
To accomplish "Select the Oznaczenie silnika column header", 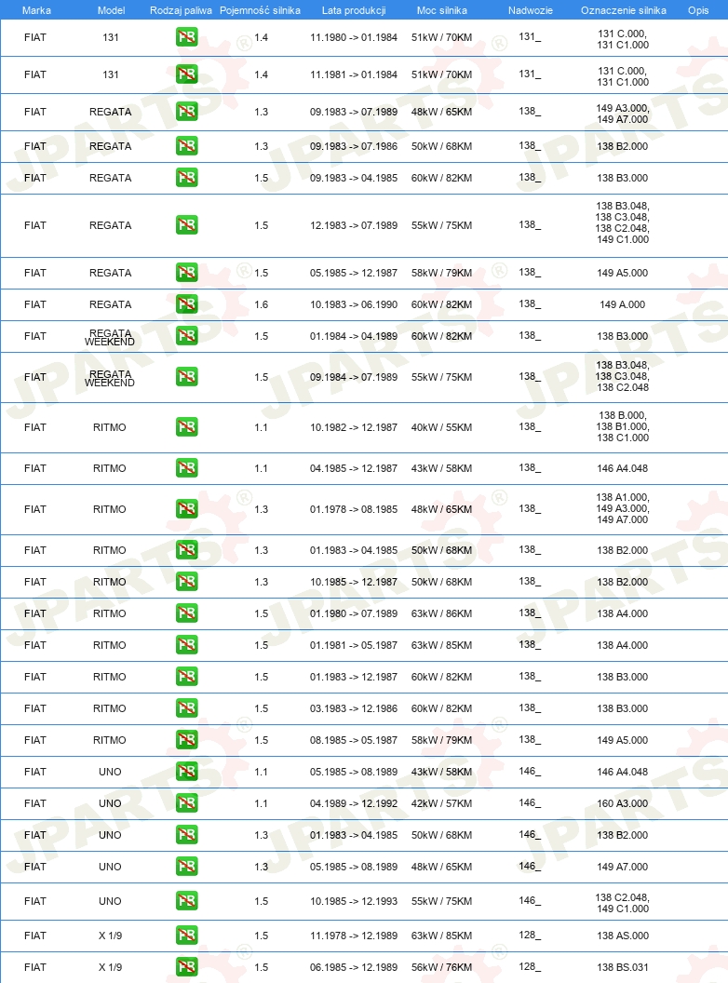I will click(x=624, y=10).
